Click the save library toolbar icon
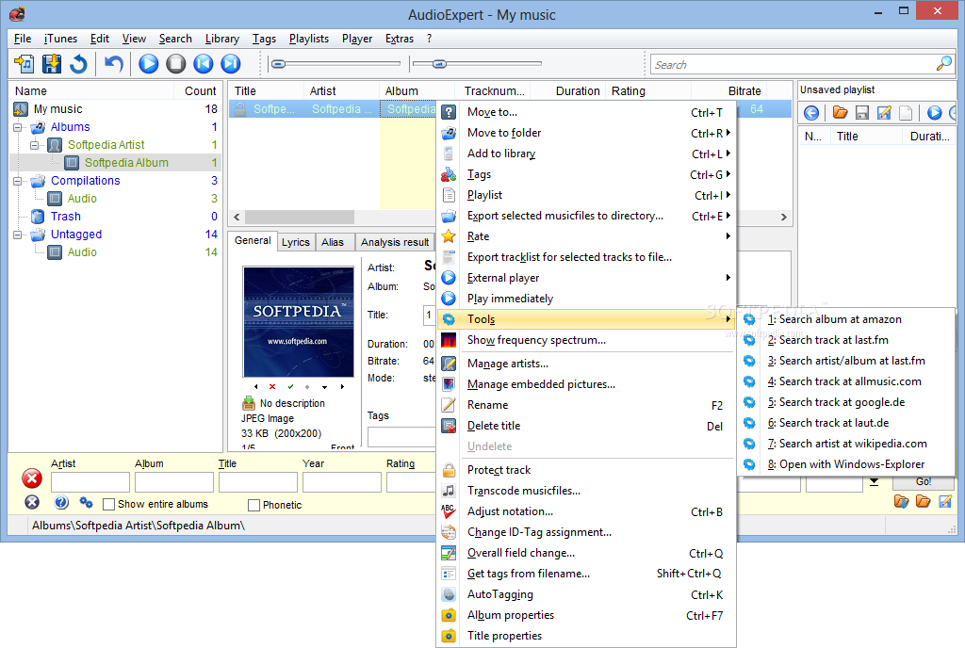965x648 pixels. point(52,63)
